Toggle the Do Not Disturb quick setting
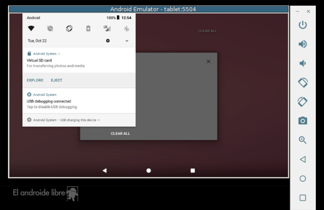The height and width of the screenshot is (210, 324). (x=50, y=28)
